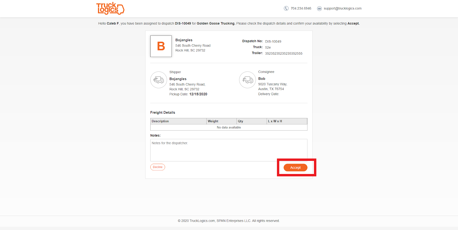Click the Austin, TX 78754 line
Viewport: 458px width, 230px height.
pyautogui.click(x=271, y=89)
